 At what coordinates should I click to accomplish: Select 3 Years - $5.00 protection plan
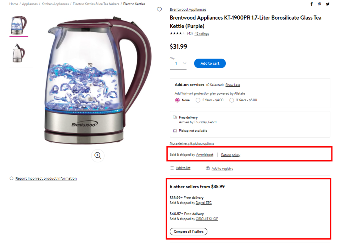[231, 100]
